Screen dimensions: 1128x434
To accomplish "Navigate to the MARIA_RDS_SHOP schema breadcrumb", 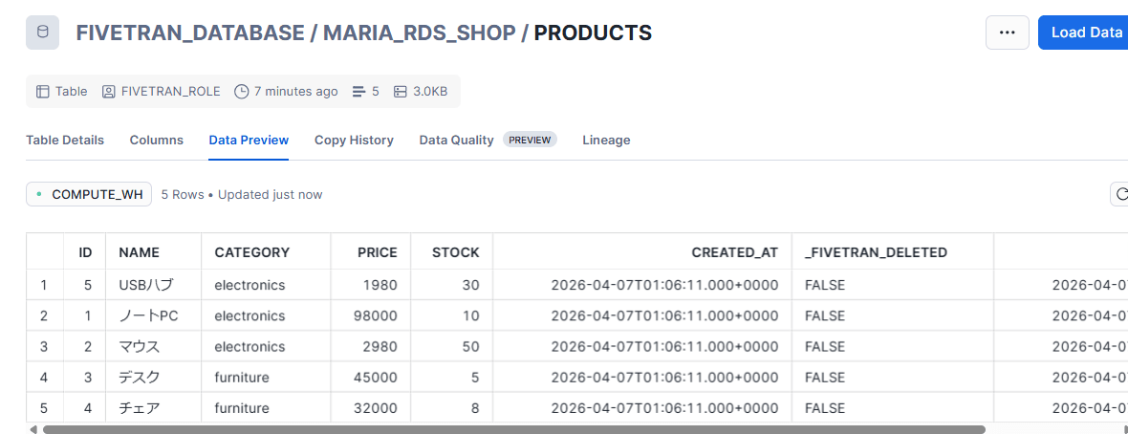I will 416,33.
